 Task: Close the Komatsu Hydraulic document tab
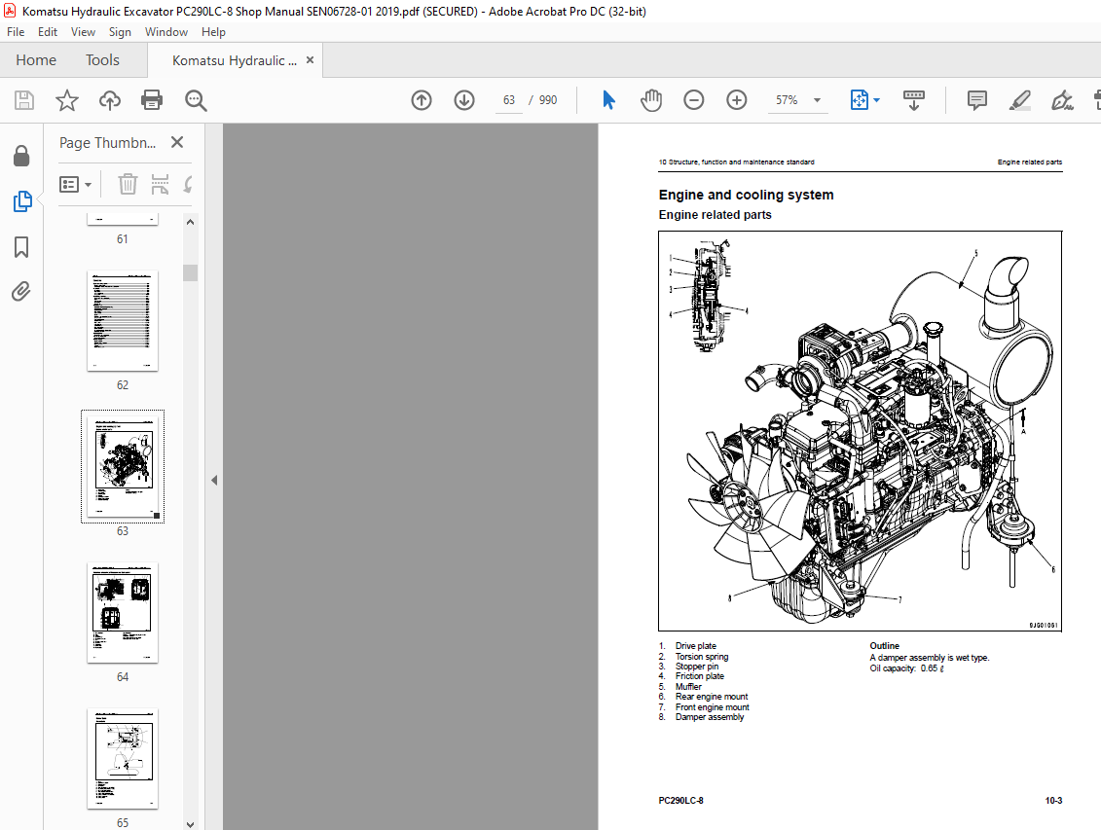310,60
